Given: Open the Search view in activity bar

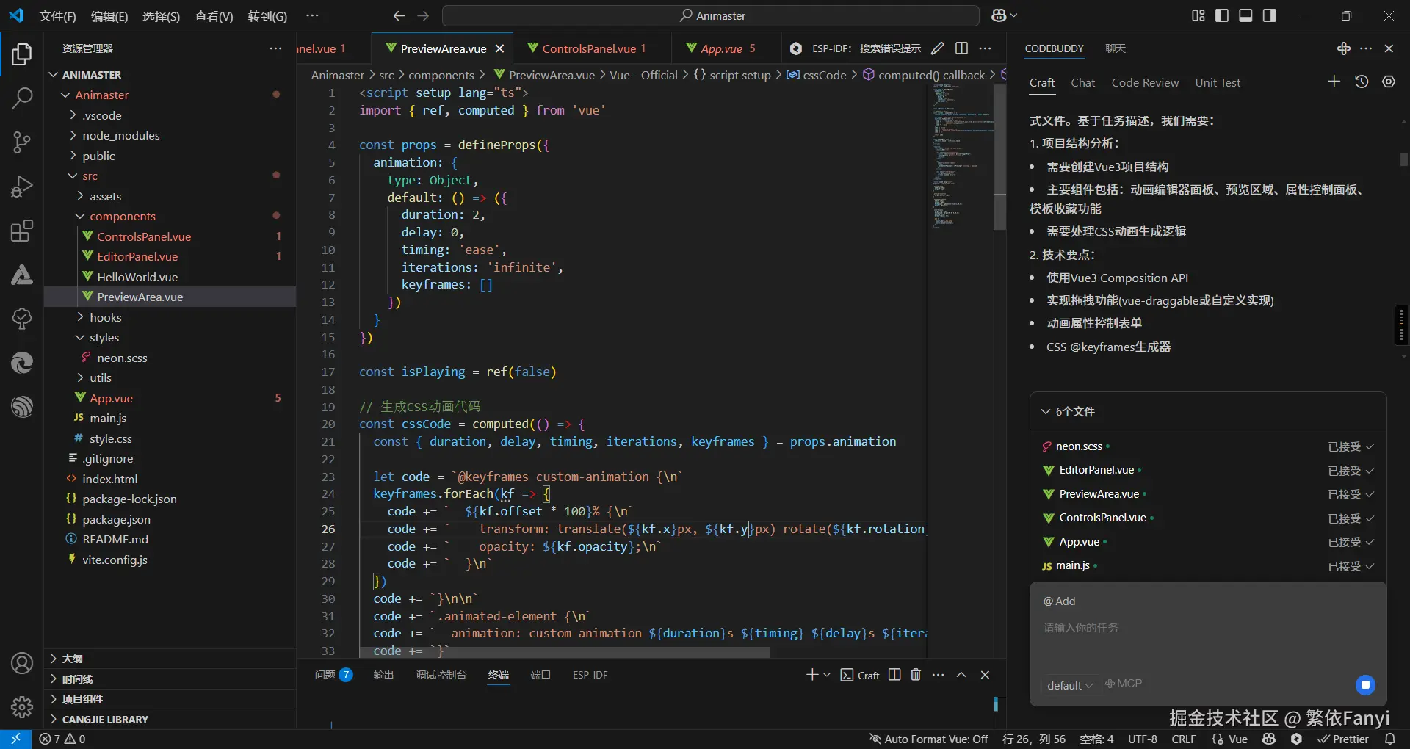Looking at the screenshot, I should (x=22, y=98).
